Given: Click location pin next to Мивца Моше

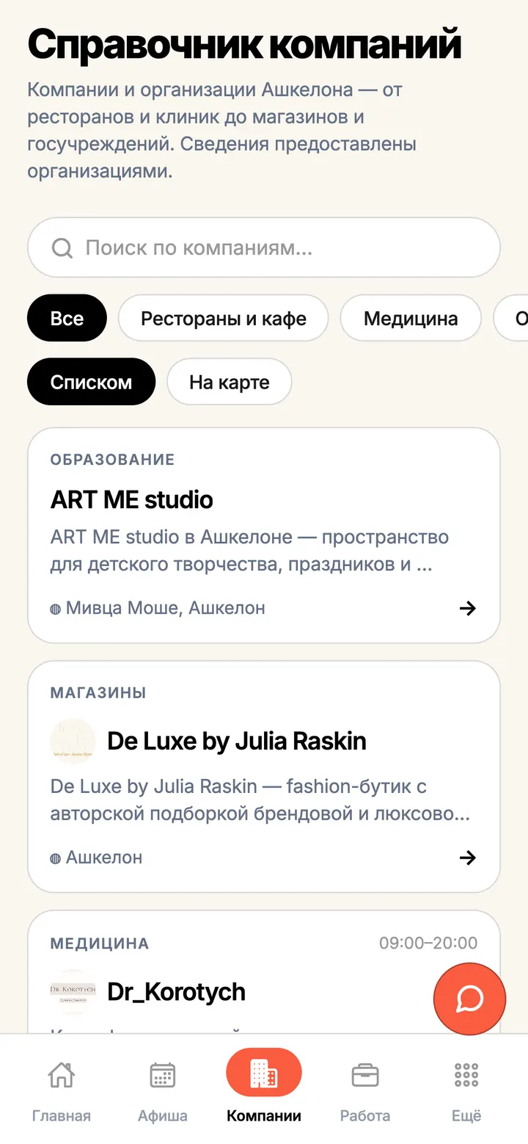Looking at the screenshot, I should click(55, 609).
